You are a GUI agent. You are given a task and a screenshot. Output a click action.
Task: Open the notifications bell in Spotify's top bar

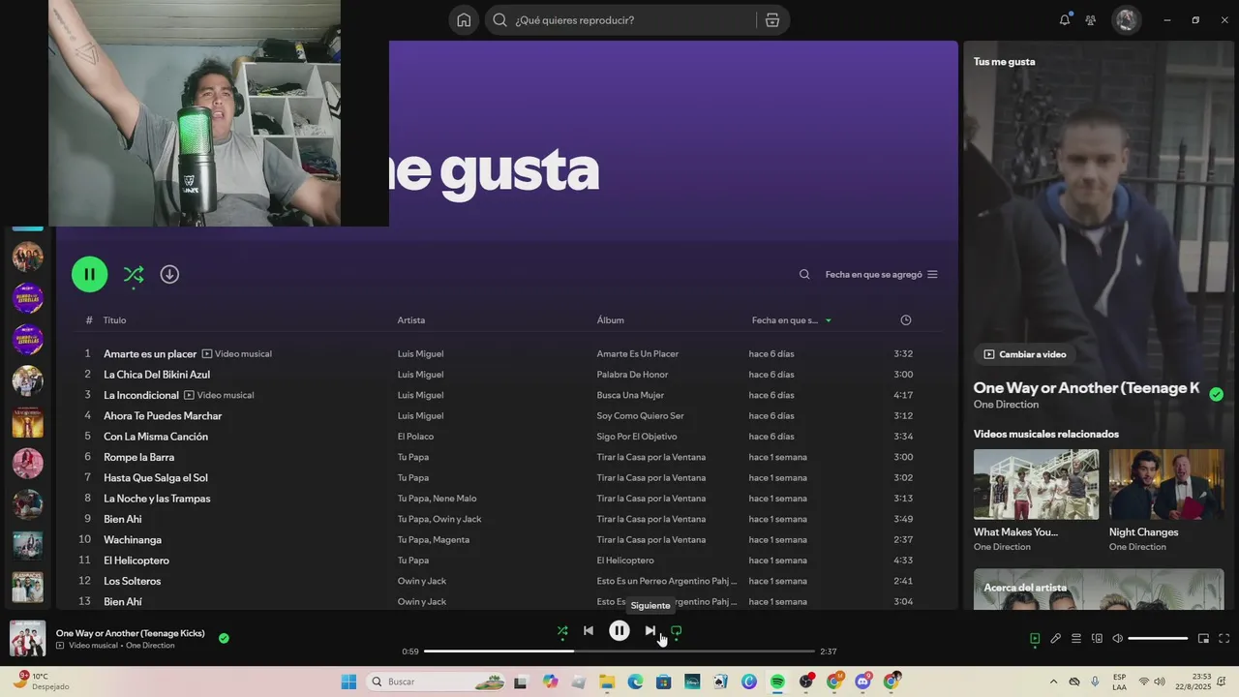pyautogui.click(x=1065, y=19)
